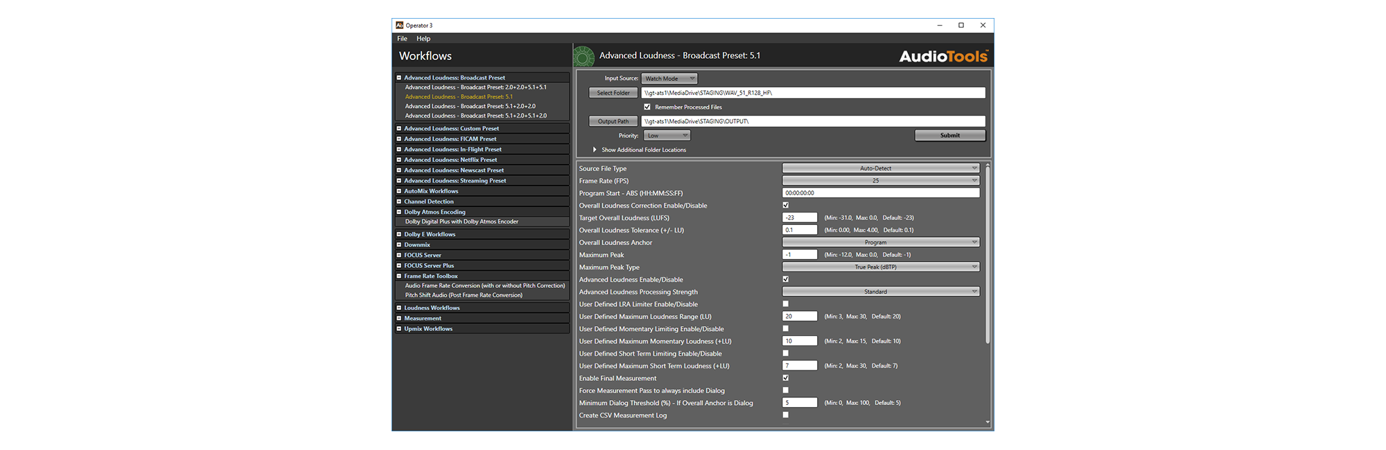Expand Show Additional Folder Locations
The height and width of the screenshot is (450, 1386).
point(595,150)
